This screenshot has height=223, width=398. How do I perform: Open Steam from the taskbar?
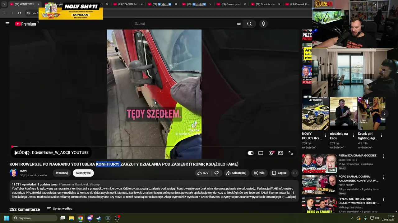click(99, 218)
